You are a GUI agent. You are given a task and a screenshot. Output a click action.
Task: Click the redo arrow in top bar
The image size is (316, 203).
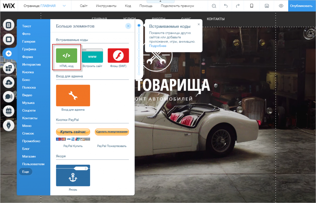click(x=237, y=6)
